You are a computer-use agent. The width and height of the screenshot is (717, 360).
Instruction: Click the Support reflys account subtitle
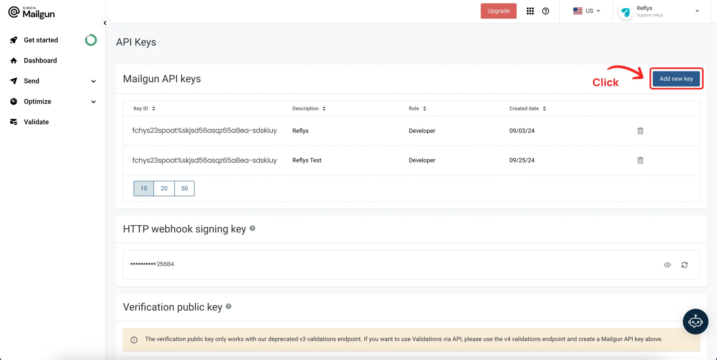tap(650, 15)
